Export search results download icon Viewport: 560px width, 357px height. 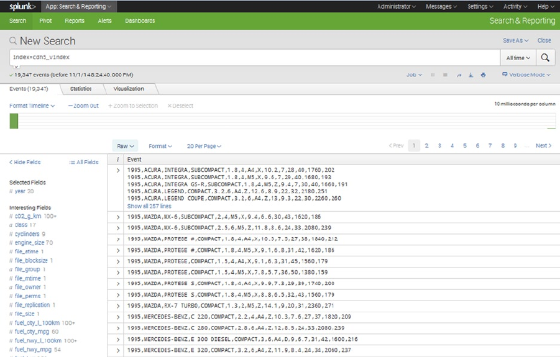click(x=470, y=75)
